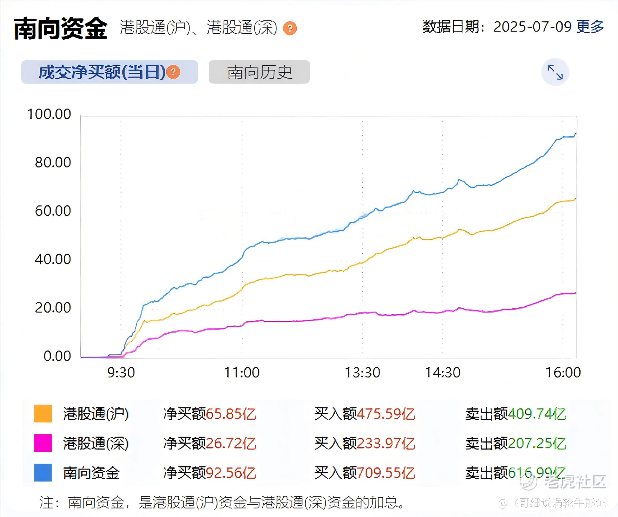Click the value 净买额65.85亿
The image size is (618, 517).
coord(210,414)
